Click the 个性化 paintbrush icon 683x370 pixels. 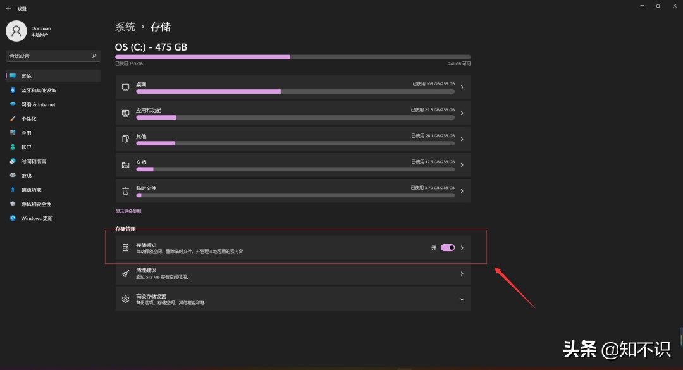pos(13,119)
